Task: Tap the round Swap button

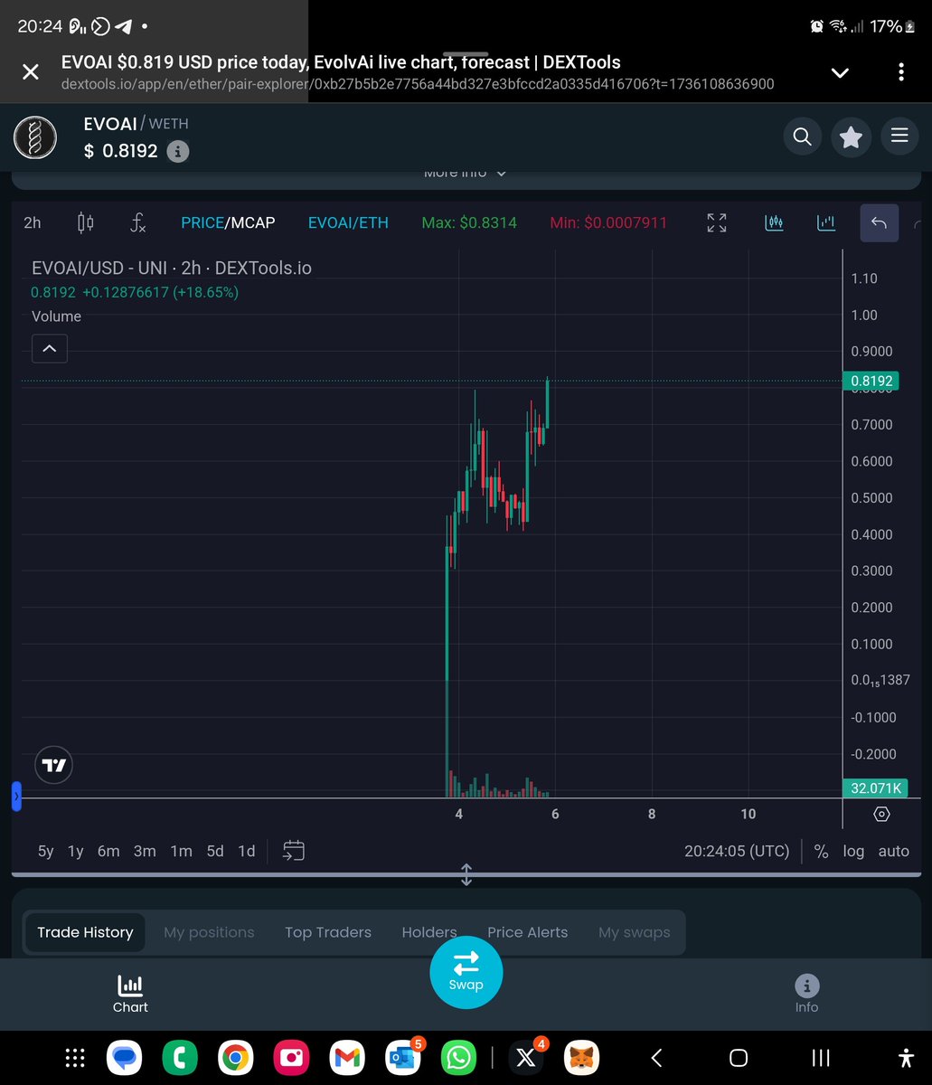Action: click(466, 971)
